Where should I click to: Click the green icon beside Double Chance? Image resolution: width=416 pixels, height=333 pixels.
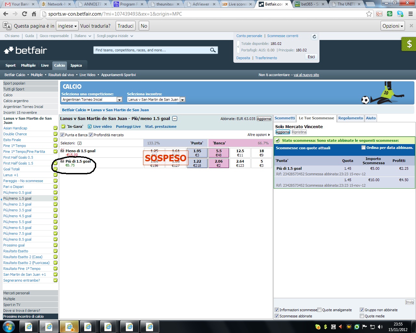pos(55,134)
